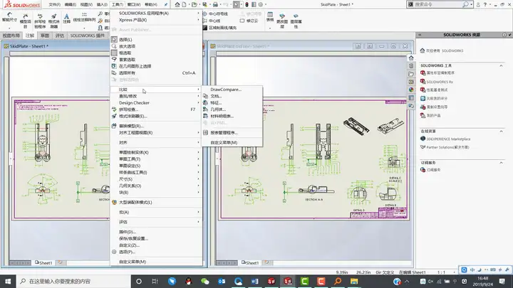Open the Window (窗口) menu
The height and width of the screenshot is (288, 513).
133,4
